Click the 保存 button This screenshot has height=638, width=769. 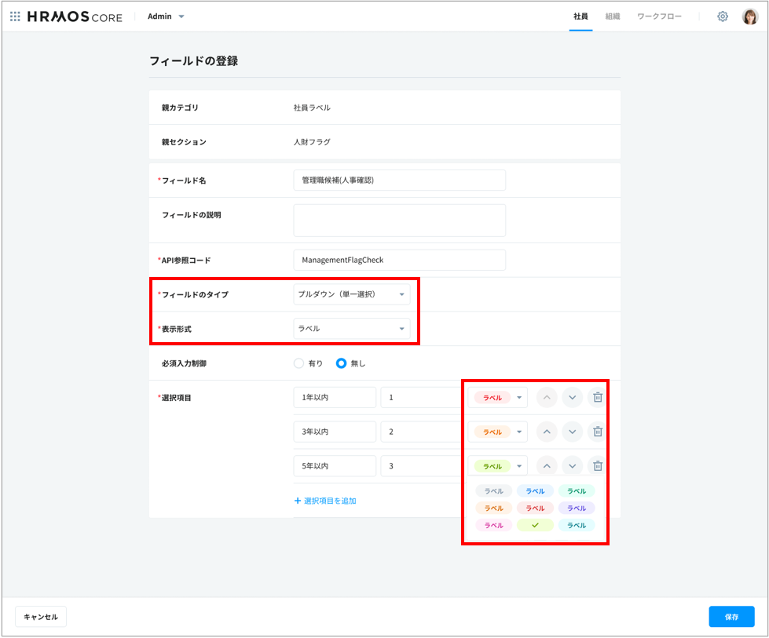[x=731, y=617]
